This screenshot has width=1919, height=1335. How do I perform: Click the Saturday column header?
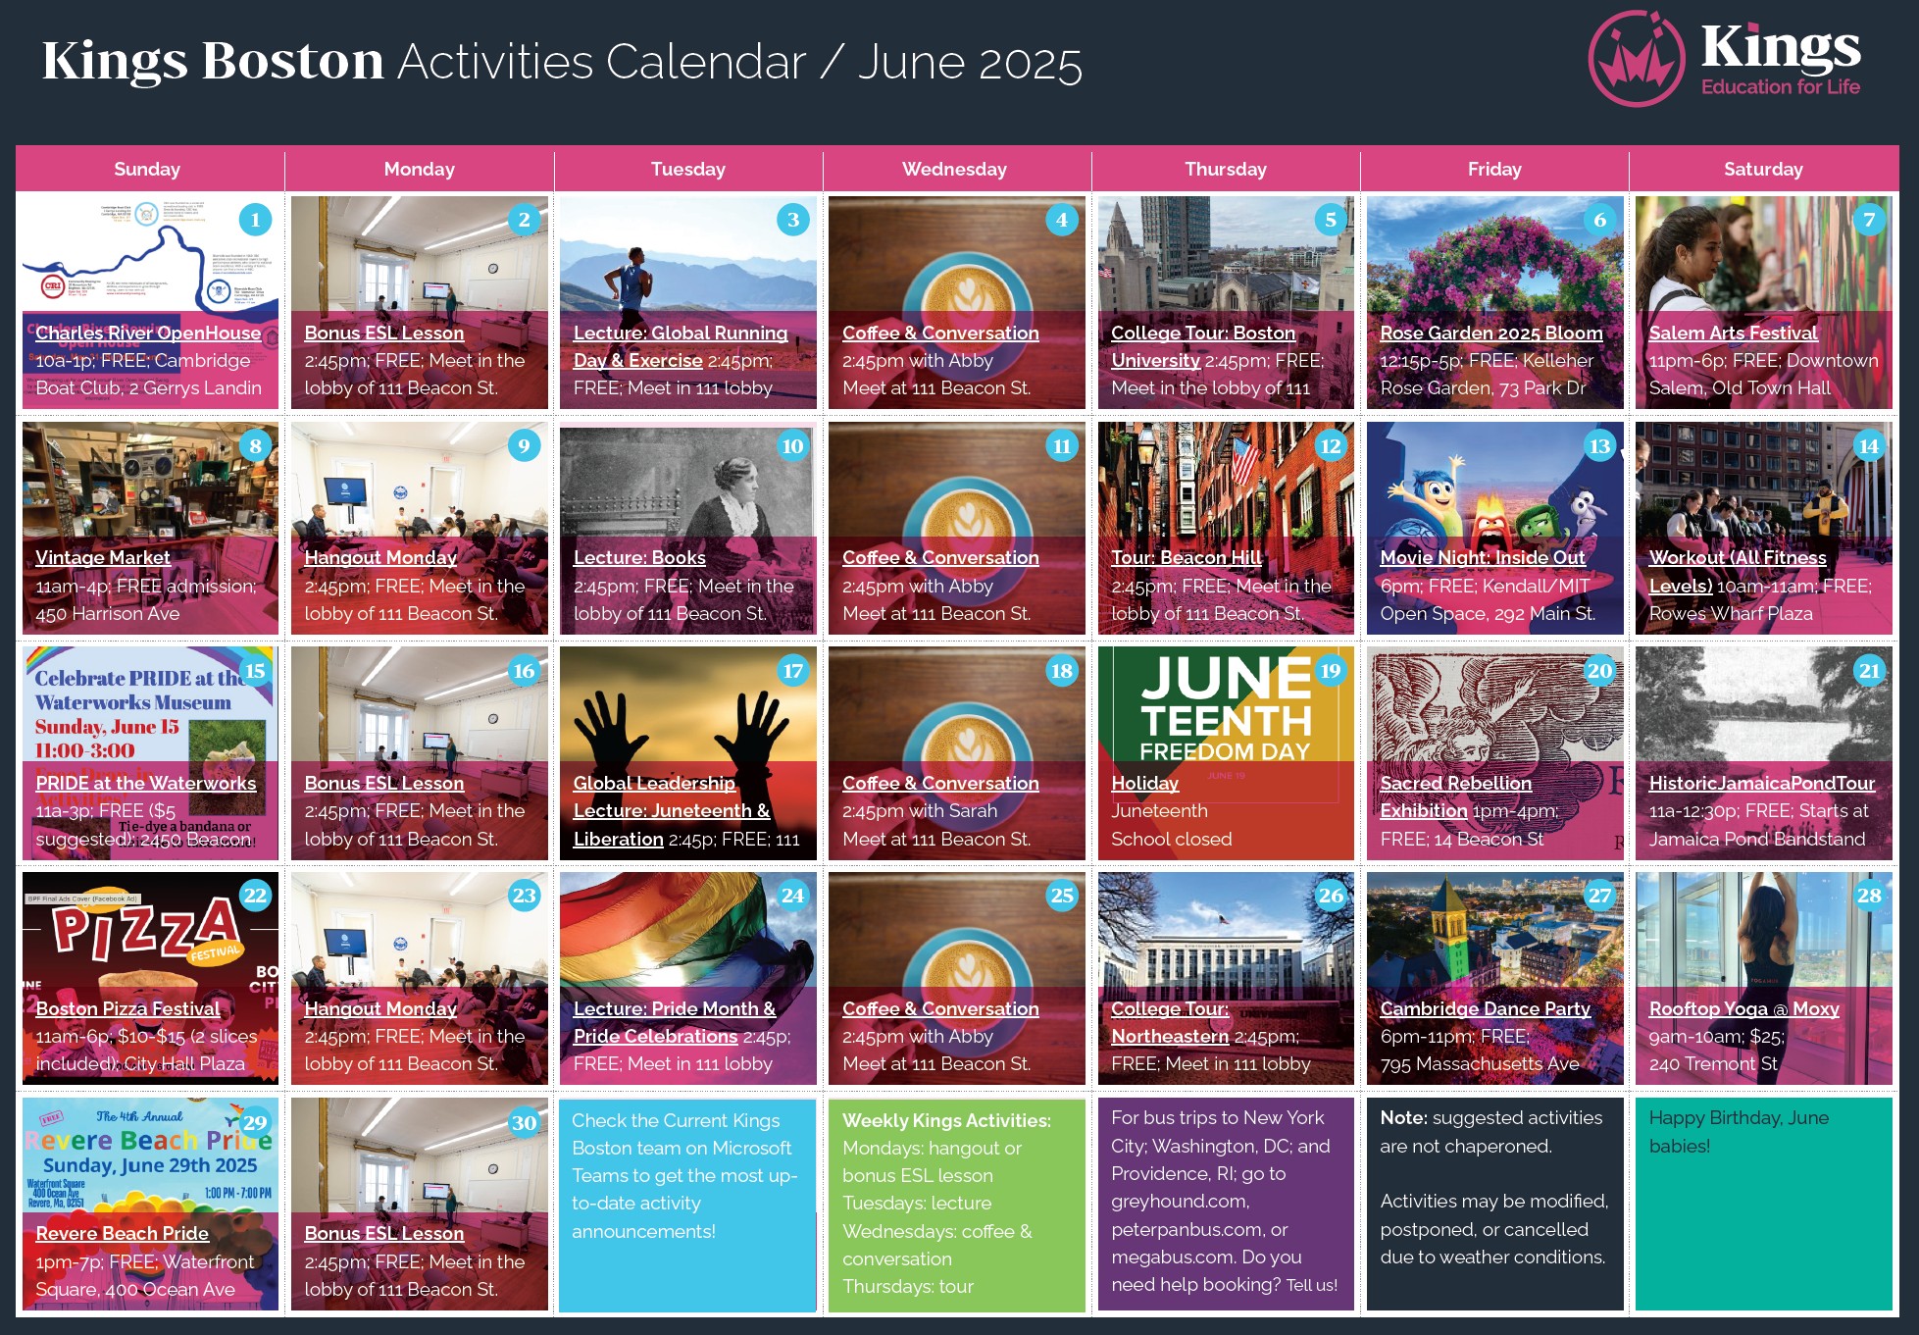[1763, 169]
